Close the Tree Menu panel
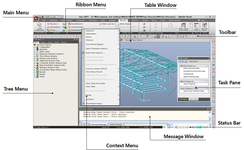 tap(77, 40)
